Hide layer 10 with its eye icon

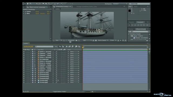(24, 69)
